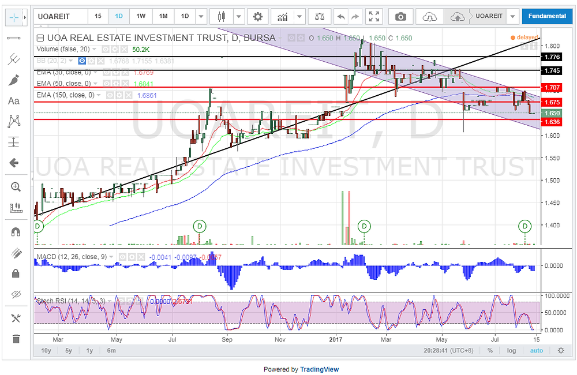Click the UOAREIT layout name button
577x375 pixels.
coord(489,16)
